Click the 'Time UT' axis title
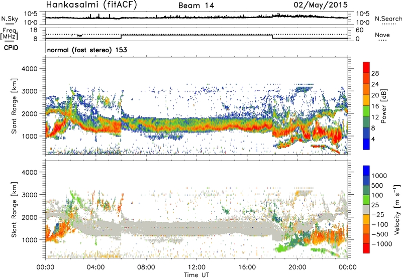The image size is (402, 278). pos(196,274)
